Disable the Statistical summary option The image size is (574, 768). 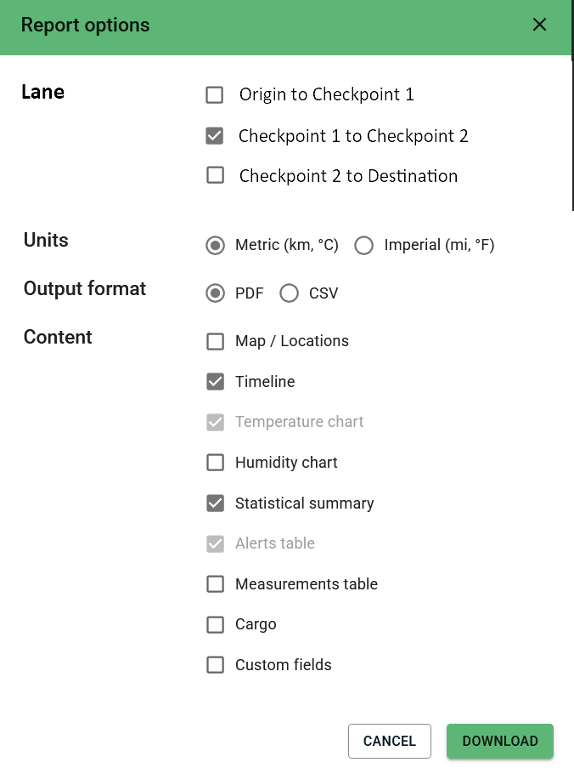[x=216, y=503]
